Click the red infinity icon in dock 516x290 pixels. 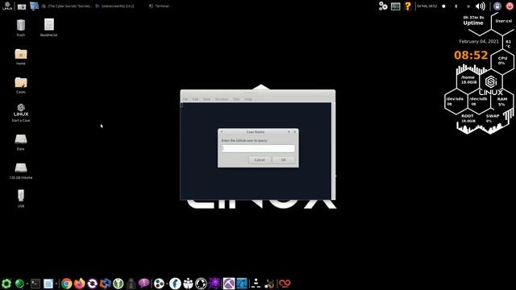click(285, 283)
